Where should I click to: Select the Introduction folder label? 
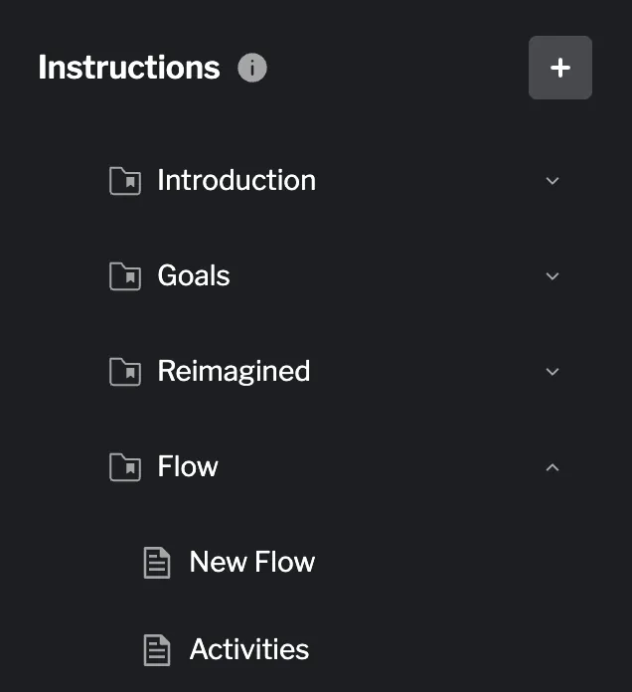pyautogui.click(x=237, y=181)
